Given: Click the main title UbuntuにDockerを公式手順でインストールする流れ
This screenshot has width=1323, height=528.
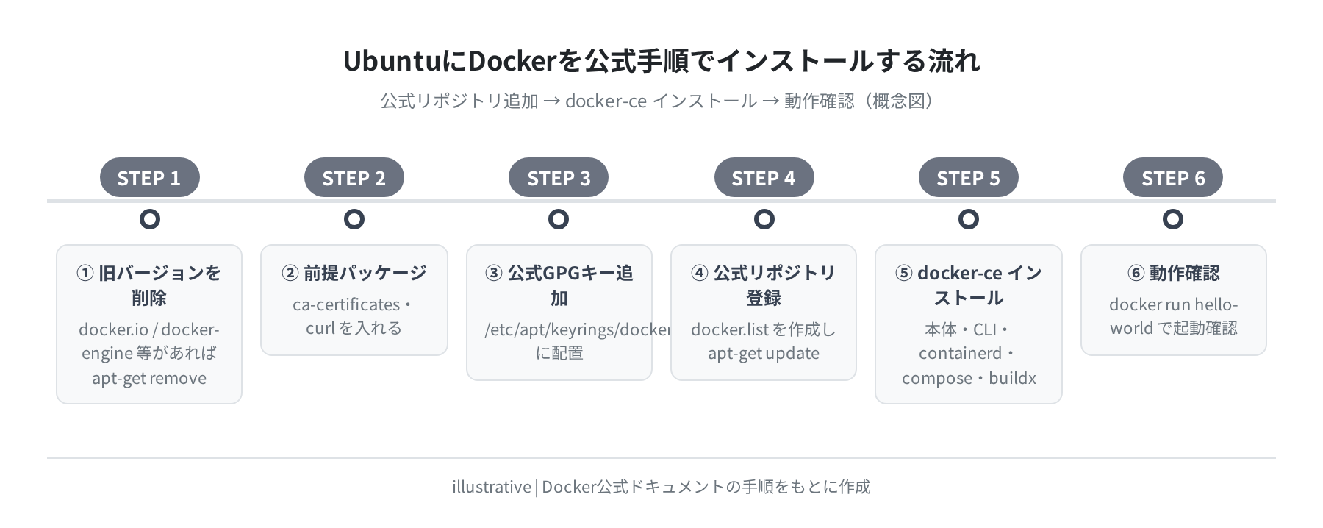Looking at the screenshot, I should tap(661, 61).
